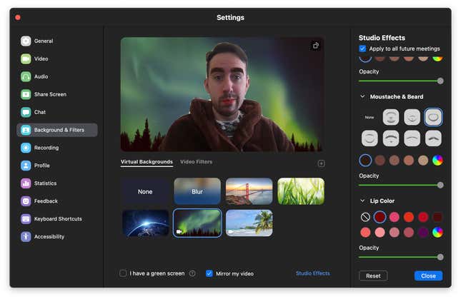Viewport: 461px width, 299px height.
Task: Select the thin curved moustache style
Action: coord(412,138)
